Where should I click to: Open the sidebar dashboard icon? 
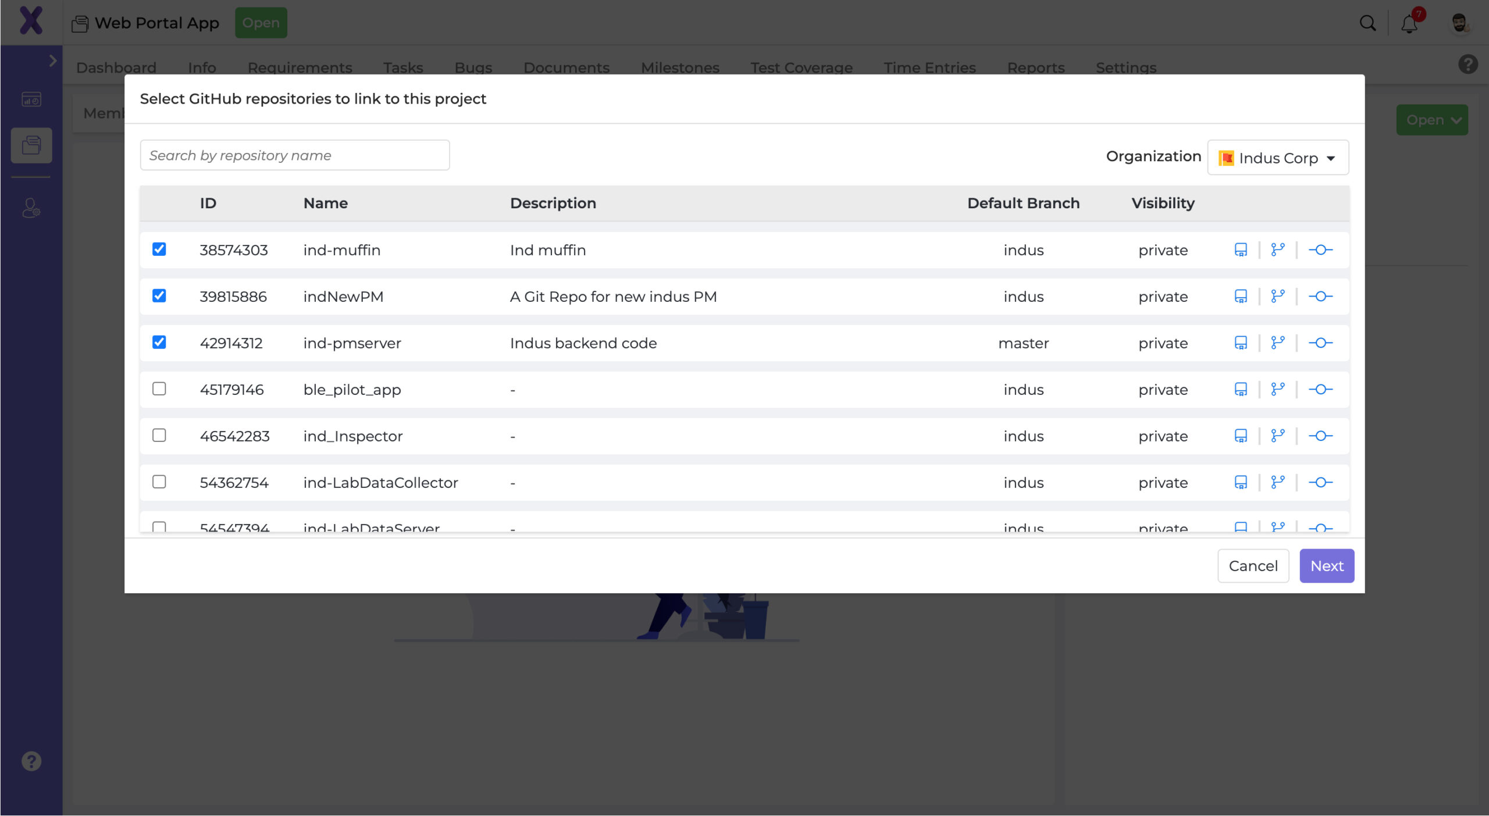coord(31,99)
